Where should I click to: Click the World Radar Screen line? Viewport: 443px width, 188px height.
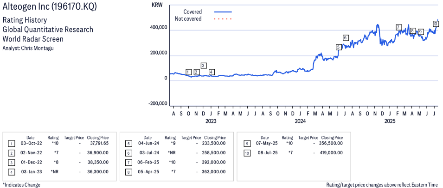pyautogui.click(x=33, y=39)
